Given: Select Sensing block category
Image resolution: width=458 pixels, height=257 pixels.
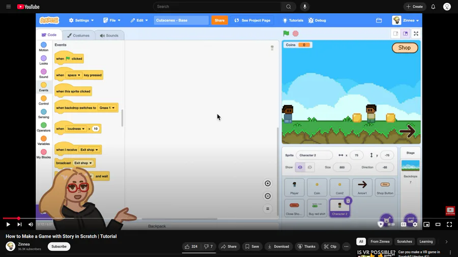Looking at the screenshot, I should [44, 114].
